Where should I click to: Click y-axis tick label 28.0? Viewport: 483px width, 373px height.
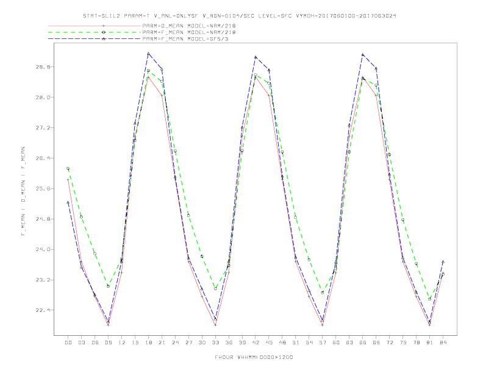(x=42, y=98)
